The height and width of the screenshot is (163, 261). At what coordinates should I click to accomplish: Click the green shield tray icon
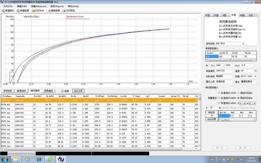pos(224,159)
